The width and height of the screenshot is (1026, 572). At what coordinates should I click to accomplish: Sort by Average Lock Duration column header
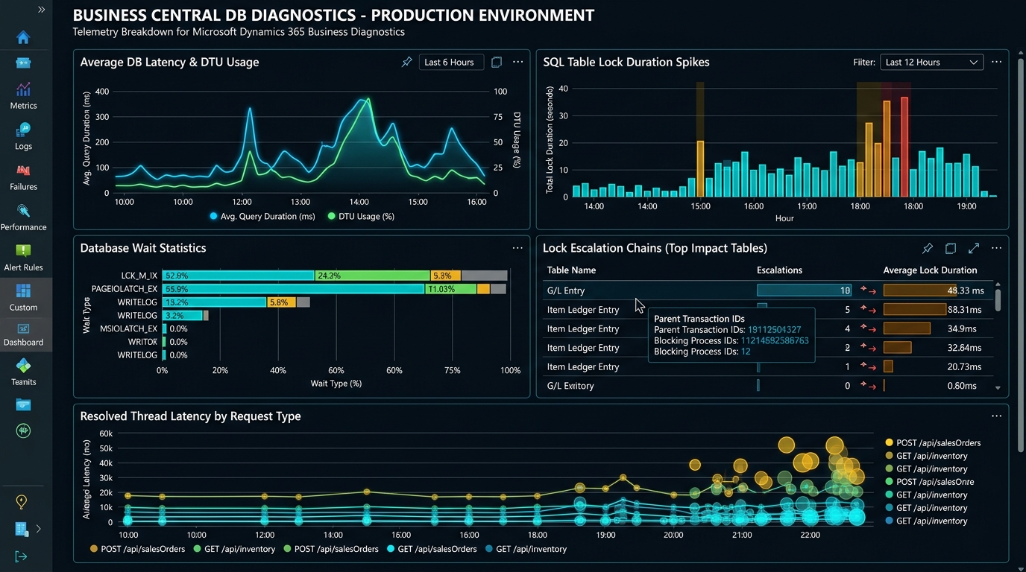930,270
